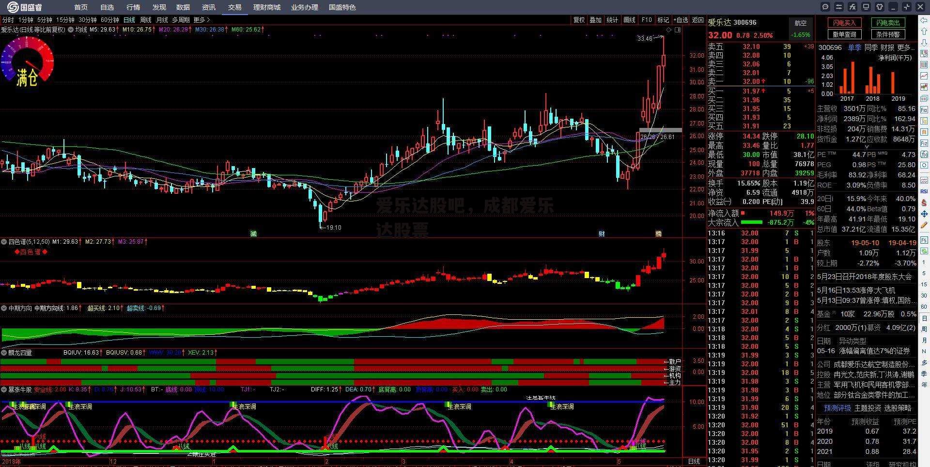
Task: Click the 榜 marker on the chart bottom
Action: 658,233
